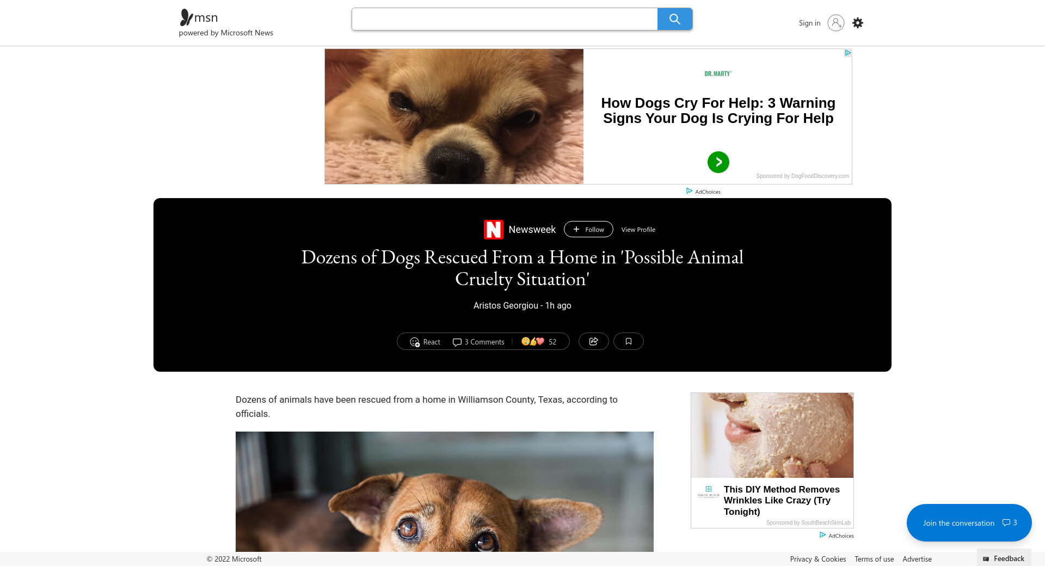Click the DIY wrinkles ad thumbnail
Screen dimensions: 1045x566
coord(772,435)
